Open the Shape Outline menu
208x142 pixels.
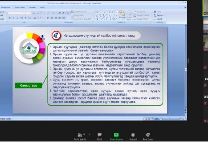142,15
